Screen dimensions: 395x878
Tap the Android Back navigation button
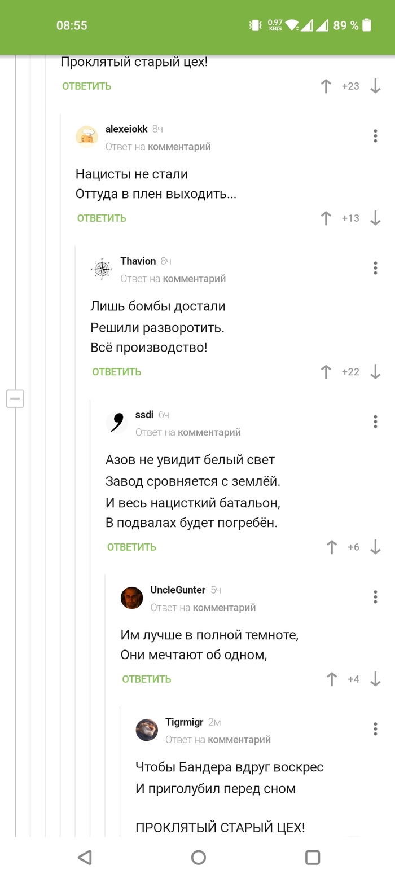click(x=85, y=857)
